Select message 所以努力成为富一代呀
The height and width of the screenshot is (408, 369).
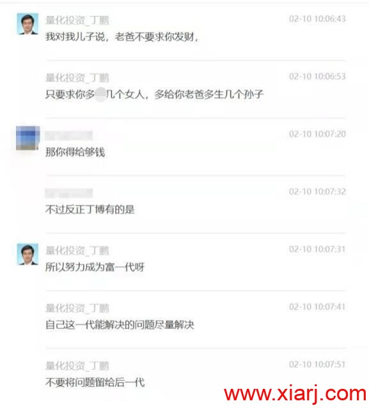point(95,267)
